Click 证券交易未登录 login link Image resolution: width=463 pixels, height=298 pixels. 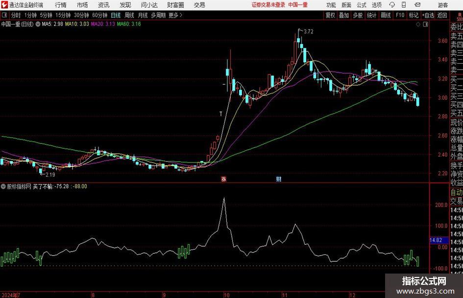pyautogui.click(x=268, y=5)
